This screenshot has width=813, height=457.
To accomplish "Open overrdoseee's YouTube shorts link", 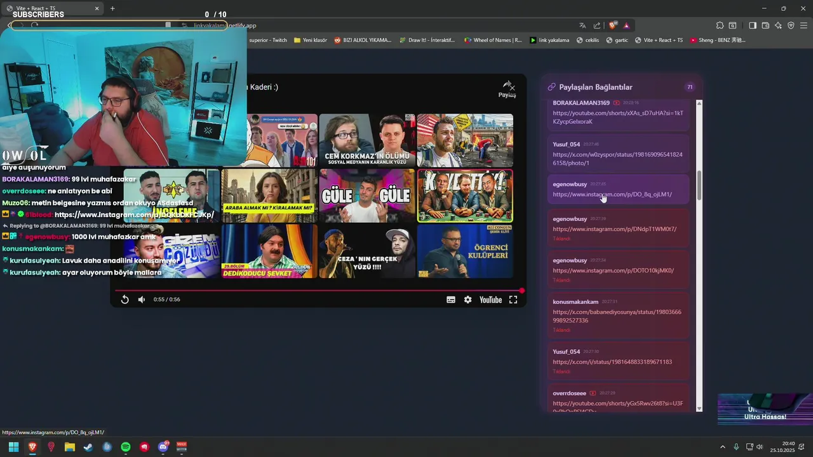I will (618, 406).
